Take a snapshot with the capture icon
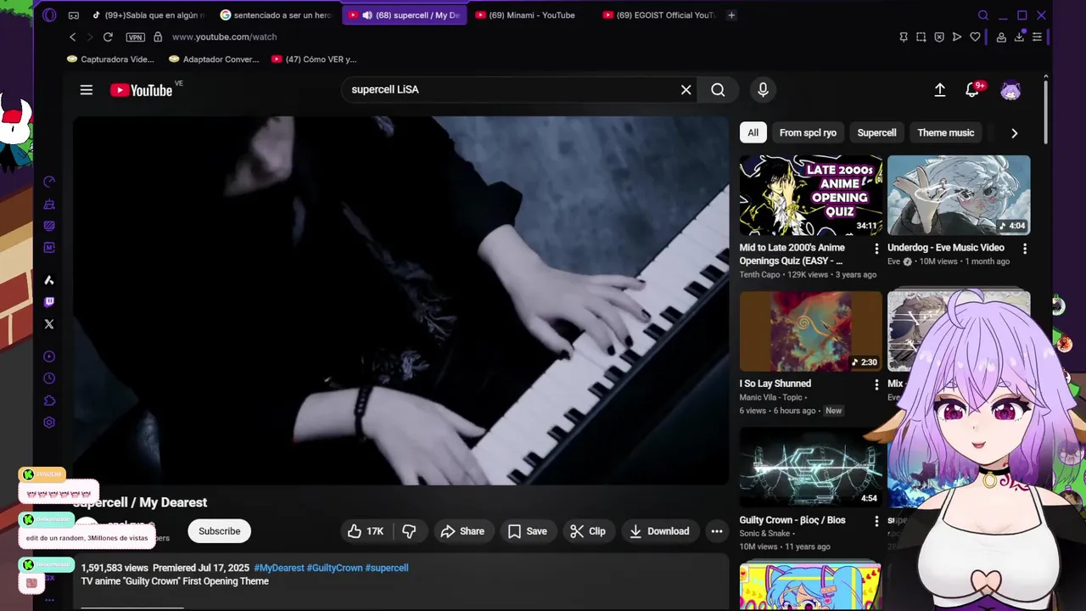 tap(921, 36)
